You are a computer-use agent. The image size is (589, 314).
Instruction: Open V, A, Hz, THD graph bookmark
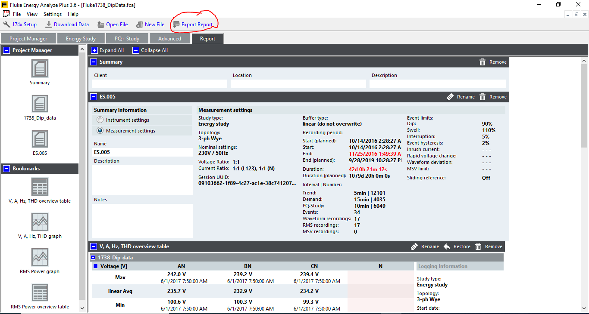(x=40, y=222)
